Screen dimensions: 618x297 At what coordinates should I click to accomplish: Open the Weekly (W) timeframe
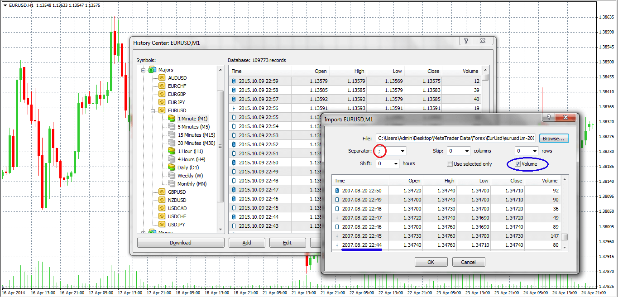click(190, 176)
